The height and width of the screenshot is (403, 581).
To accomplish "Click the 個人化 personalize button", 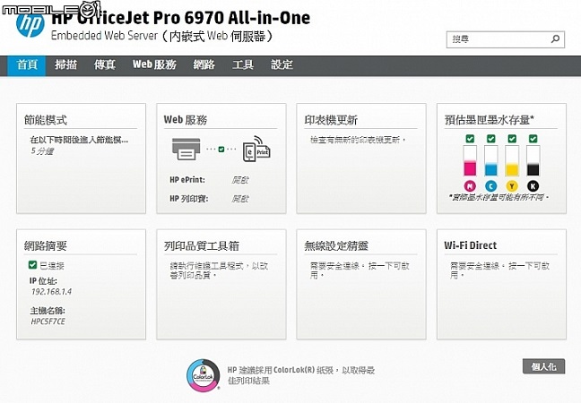I will (543, 366).
